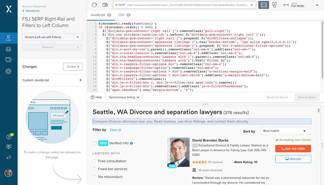324x185 pixels.
Task: Click the three-dot panel resize handle
Action: [x=205, y=104]
